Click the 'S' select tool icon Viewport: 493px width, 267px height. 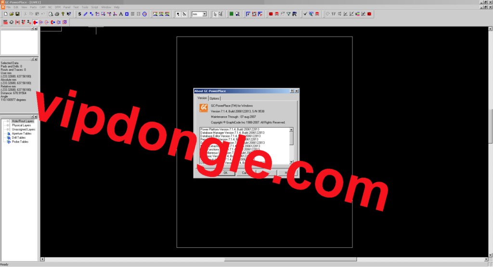(79, 14)
